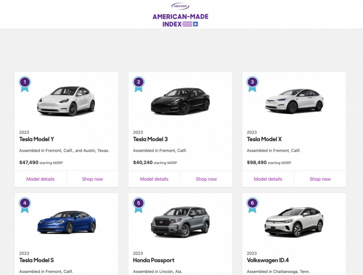The height and width of the screenshot is (275, 363).
Task: View Model details for Tesla Model X
Action: [x=268, y=179]
